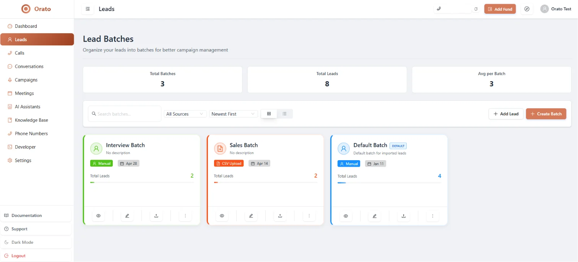The image size is (578, 262).
Task: Click the Apr 28 date tag
Action: pyautogui.click(x=128, y=163)
